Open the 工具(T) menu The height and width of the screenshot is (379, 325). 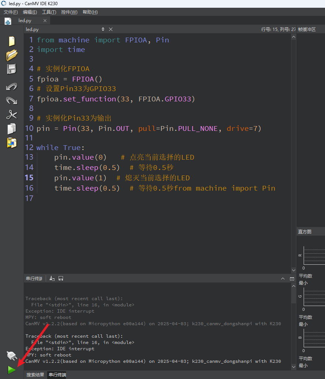pyautogui.click(x=49, y=12)
